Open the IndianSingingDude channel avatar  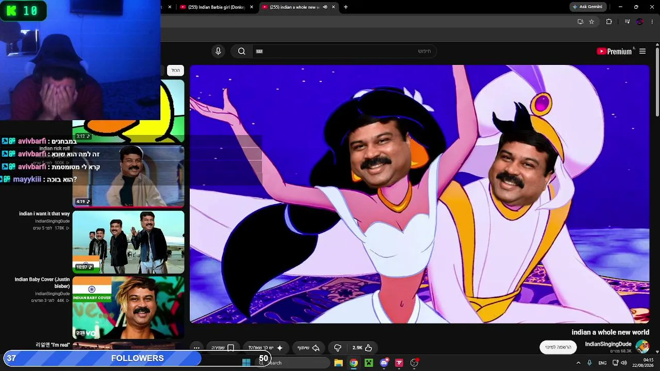[642, 346]
